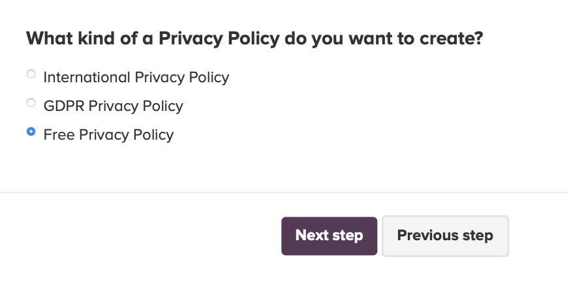Click the "GDPR Privacy Policy" label text
This screenshot has width=569, height=282.
click(x=114, y=106)
